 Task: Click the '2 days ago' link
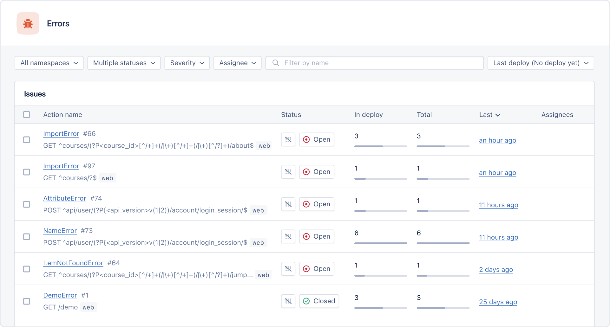point(496,270)
